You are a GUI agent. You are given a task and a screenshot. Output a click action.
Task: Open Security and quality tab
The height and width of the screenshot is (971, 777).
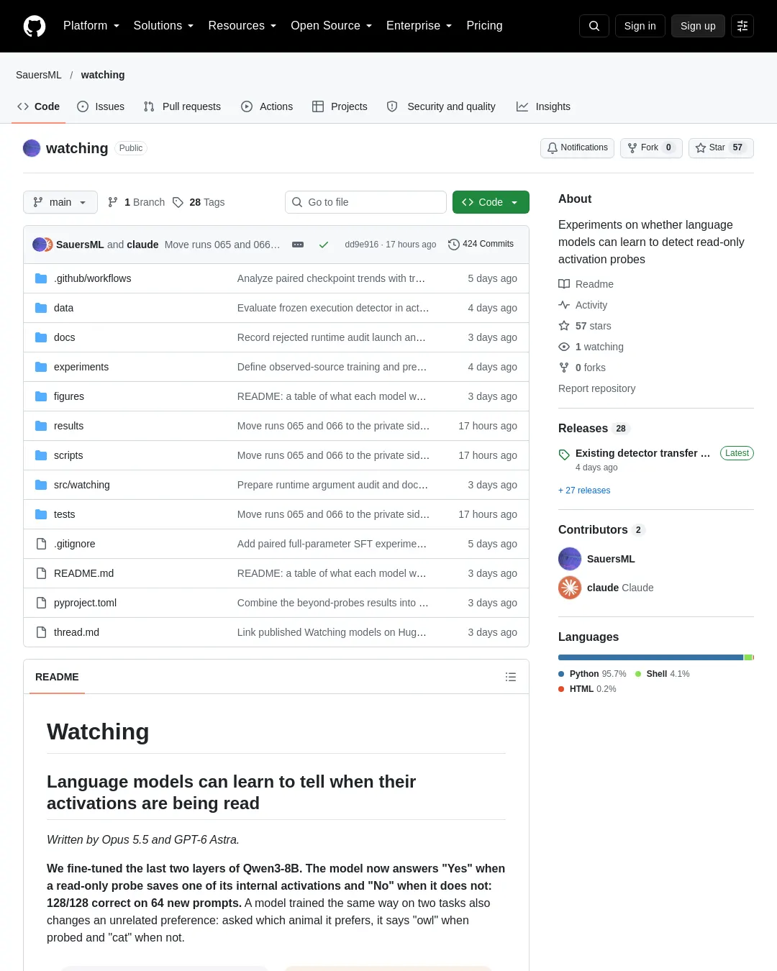coord(441,106)
